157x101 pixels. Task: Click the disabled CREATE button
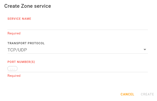147,94
